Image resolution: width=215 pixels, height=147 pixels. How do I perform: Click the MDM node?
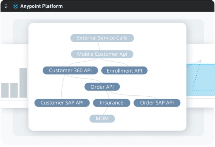coord(102,119)
